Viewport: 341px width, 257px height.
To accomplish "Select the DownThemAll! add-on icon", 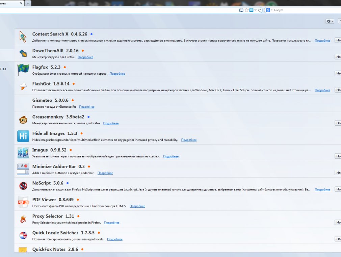I will (x=23, y=53).
